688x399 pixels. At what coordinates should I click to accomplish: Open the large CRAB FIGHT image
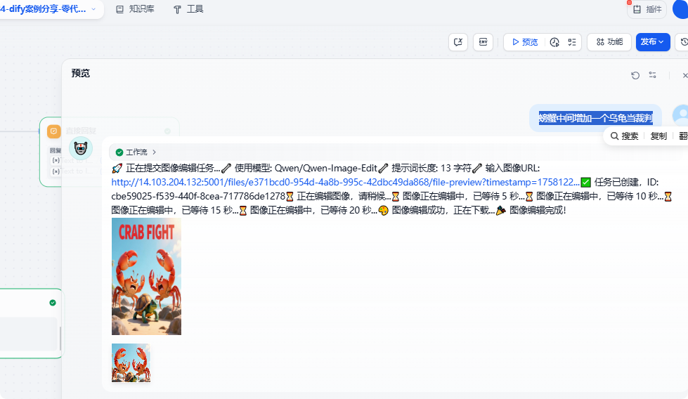147,277
